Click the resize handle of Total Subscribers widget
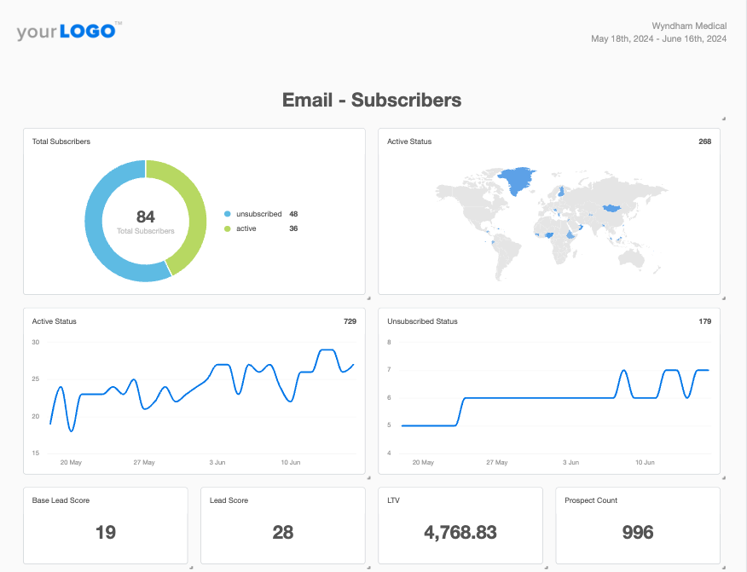 point(368,298)
